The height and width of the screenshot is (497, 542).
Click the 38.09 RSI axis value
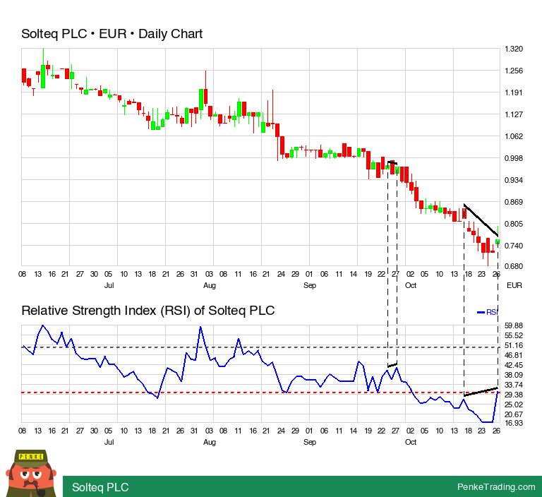click(514, 375)
